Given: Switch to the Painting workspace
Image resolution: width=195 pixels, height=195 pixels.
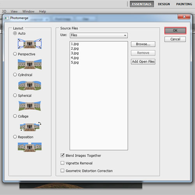Looking at the screenshot, I should pos(184,4).
